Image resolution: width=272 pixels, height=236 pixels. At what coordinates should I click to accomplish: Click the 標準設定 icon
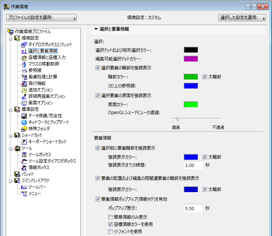(17, 109)
